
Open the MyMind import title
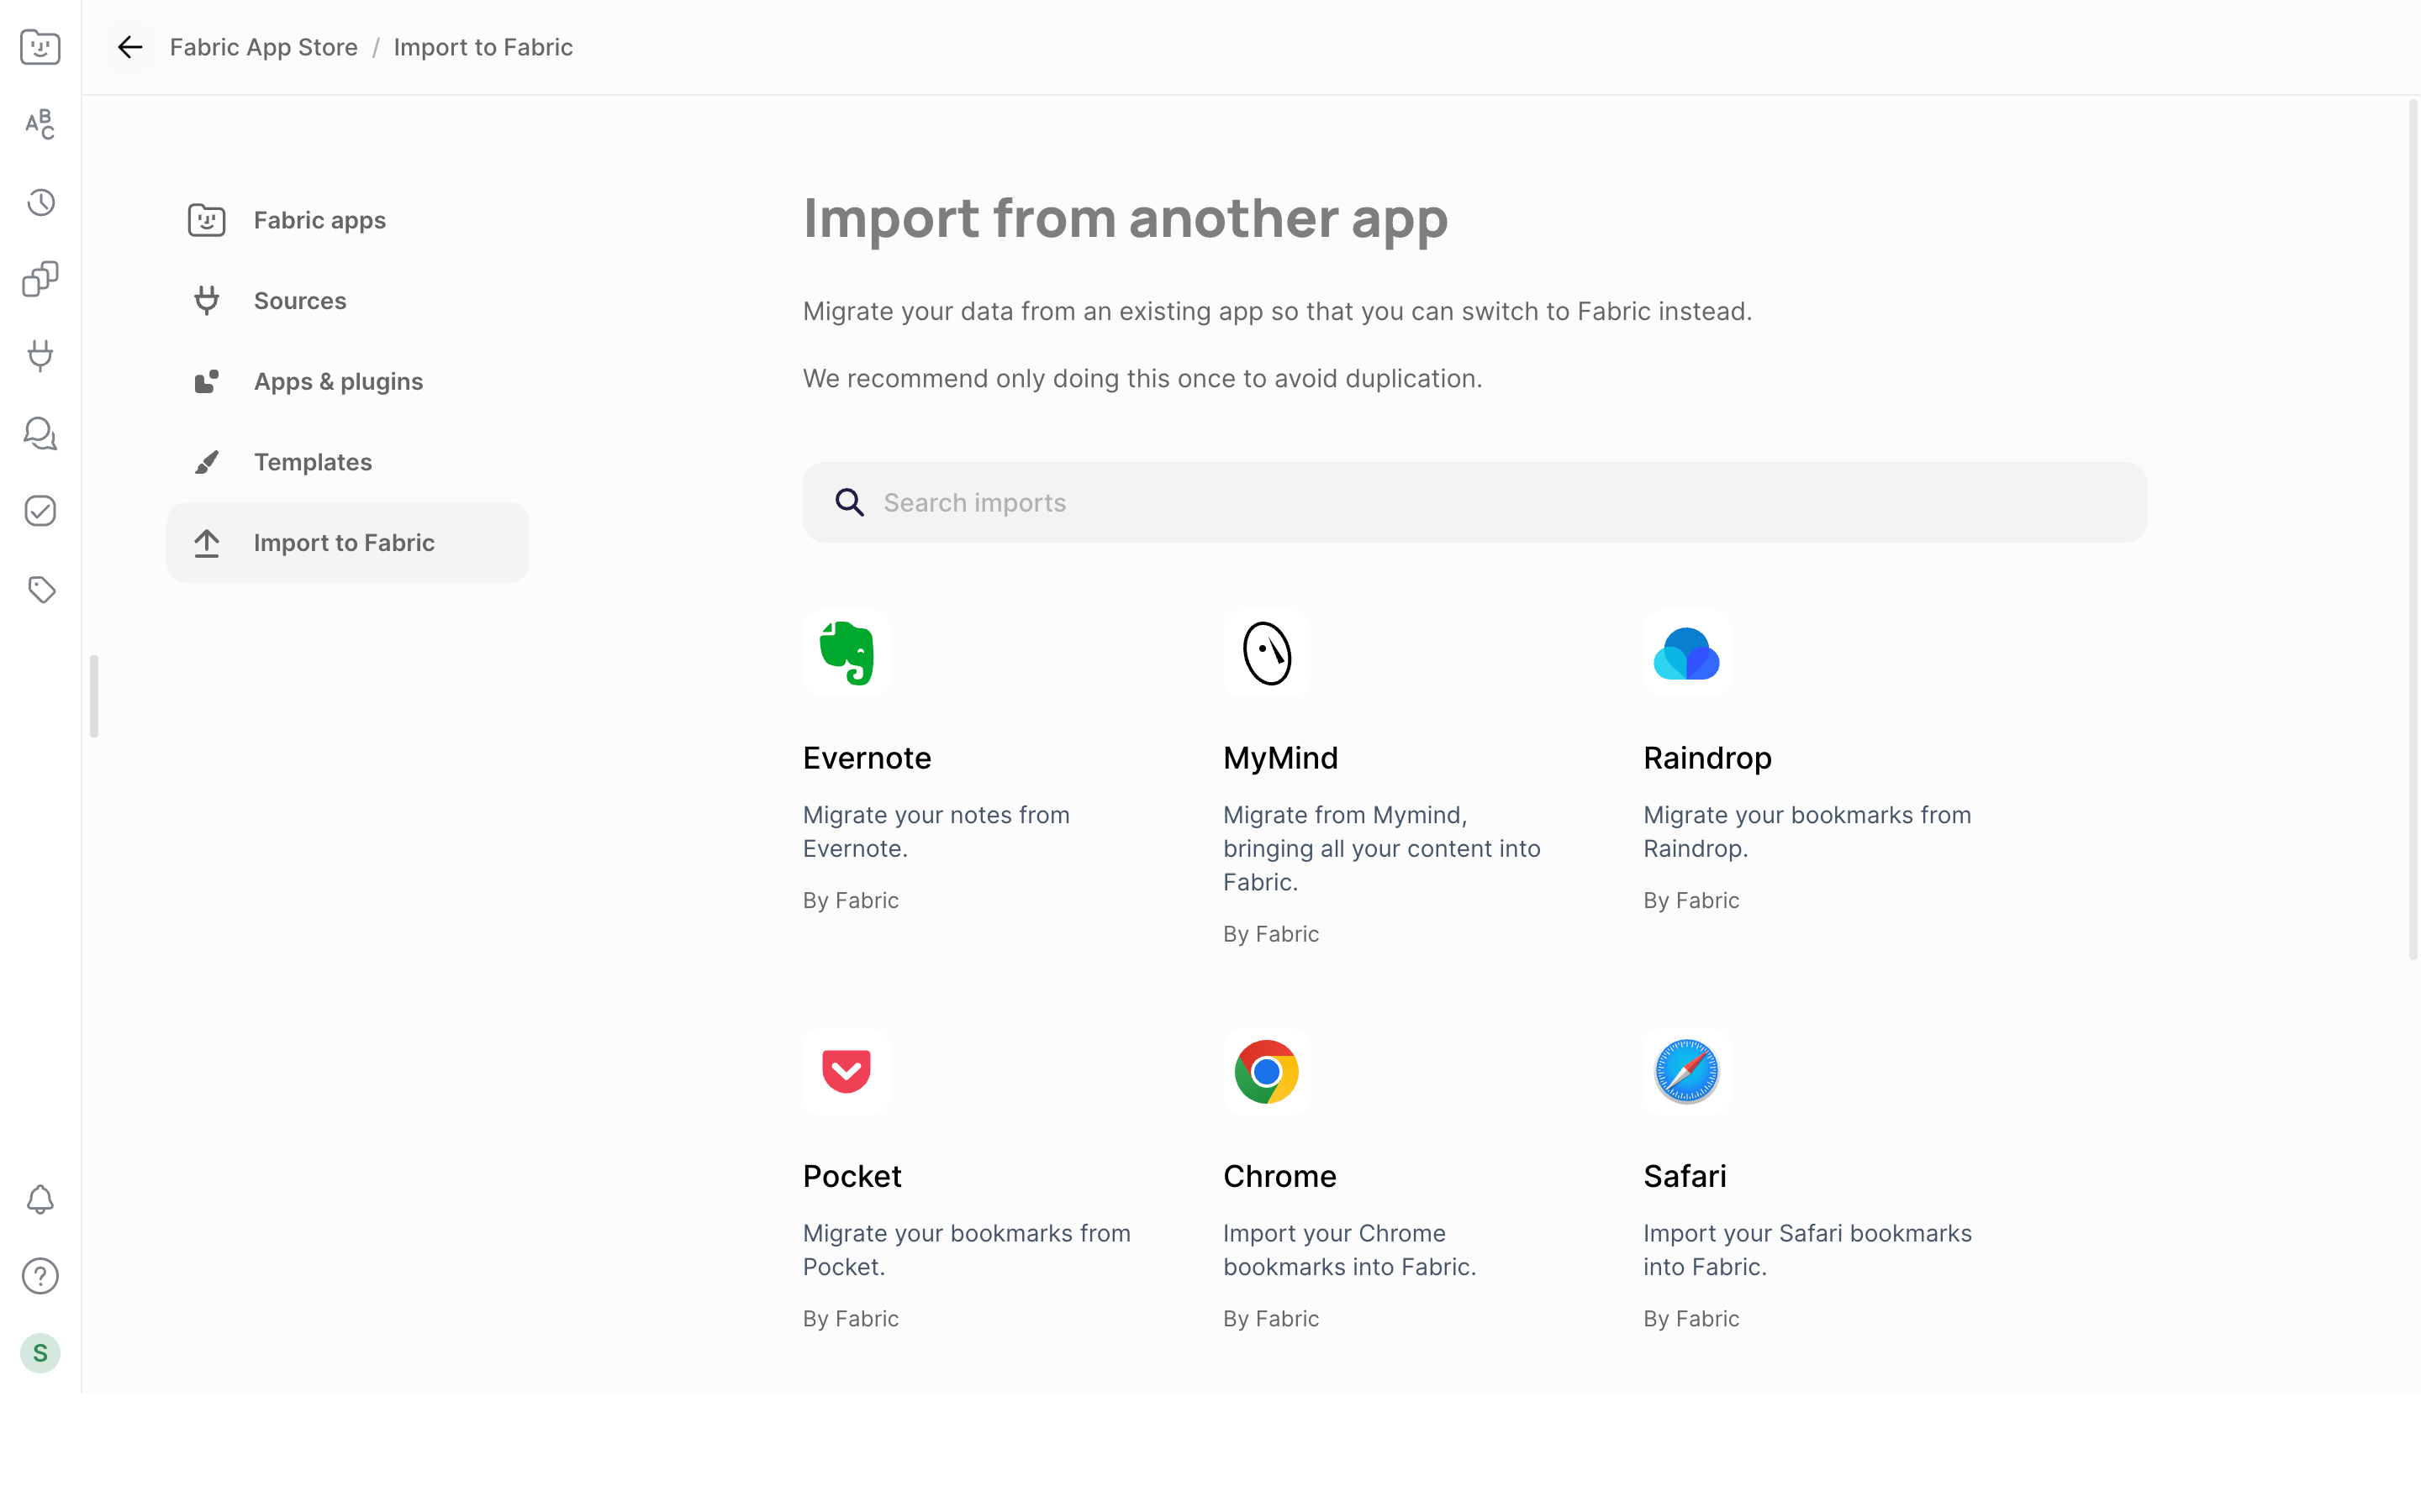1280,758
